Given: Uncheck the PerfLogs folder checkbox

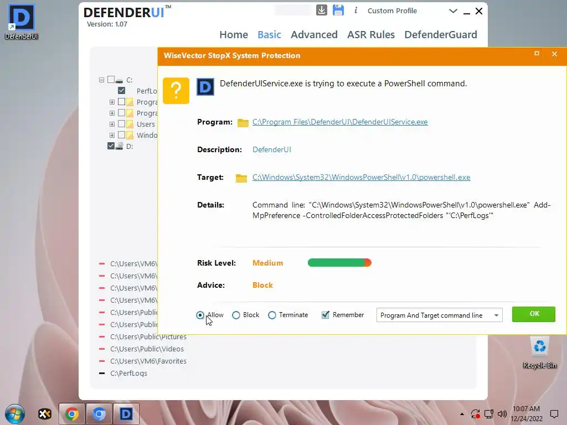Looking at the screenshot, I should coord(121,90).
